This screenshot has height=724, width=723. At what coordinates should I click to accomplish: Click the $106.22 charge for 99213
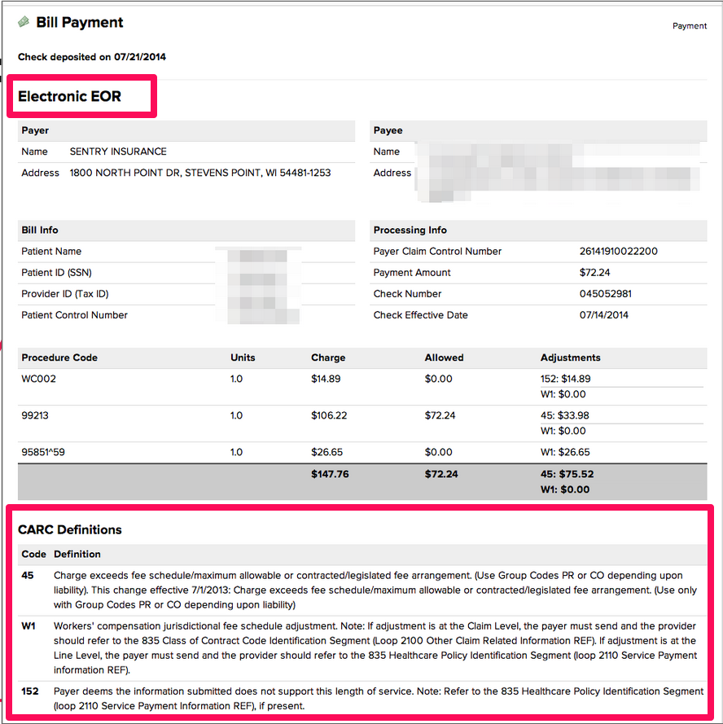click(x=329, y=415)
